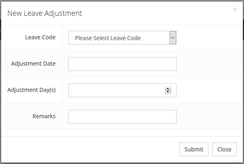
Task: Select the 'Please Select Leave Code' placeholder text
Action: [108, 38]
